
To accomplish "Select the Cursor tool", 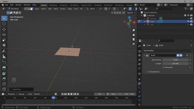I will [x=4, y=24].
